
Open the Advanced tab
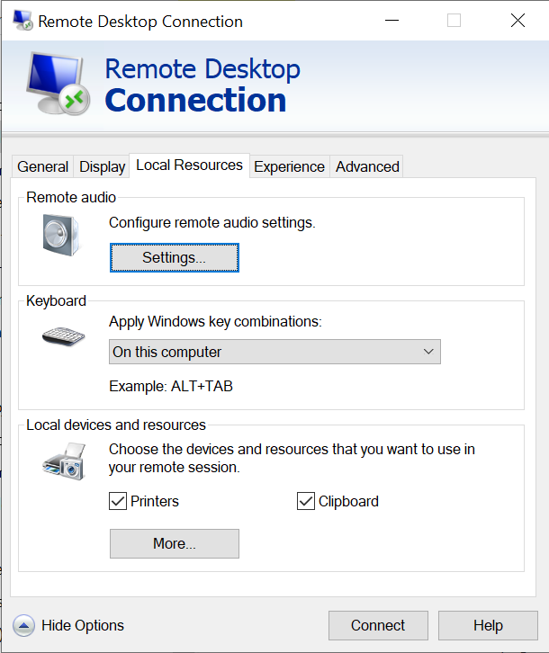pos(367,166)
